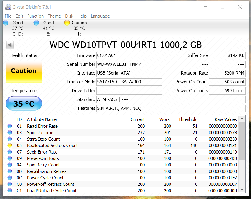Click the previous disk arrow button

pos(10,45)
